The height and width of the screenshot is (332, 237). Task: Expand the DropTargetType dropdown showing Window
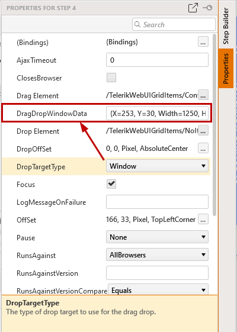[157, 166]
